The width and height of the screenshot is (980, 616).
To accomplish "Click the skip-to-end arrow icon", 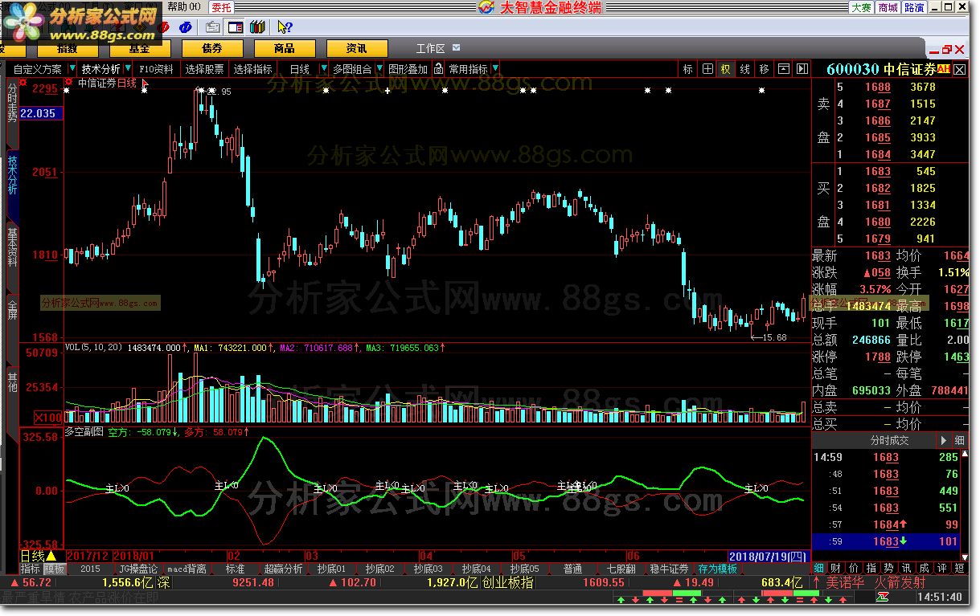I will pos(802,69).
